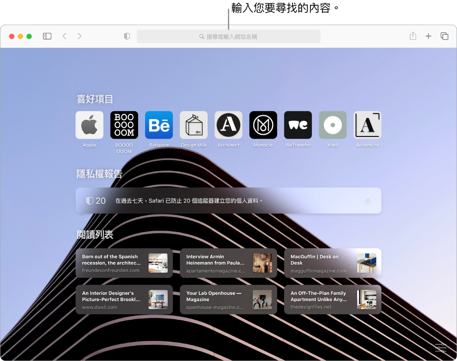The width and height of the screenshot is (457, 361).
Task: Open a new tab with the plus button
Action: coord(428,36)
